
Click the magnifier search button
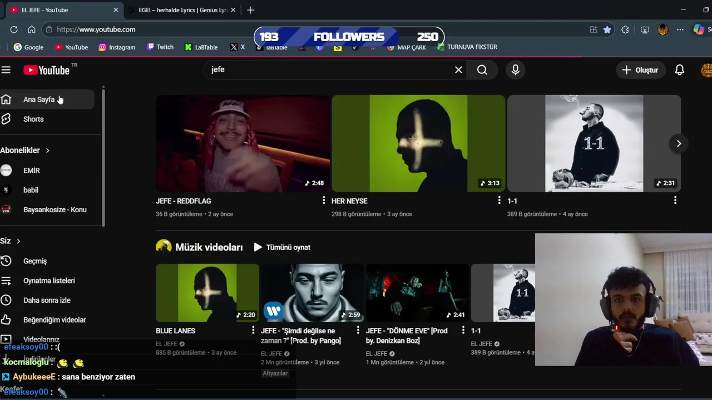pyautogui.click(x=482, y=70)
